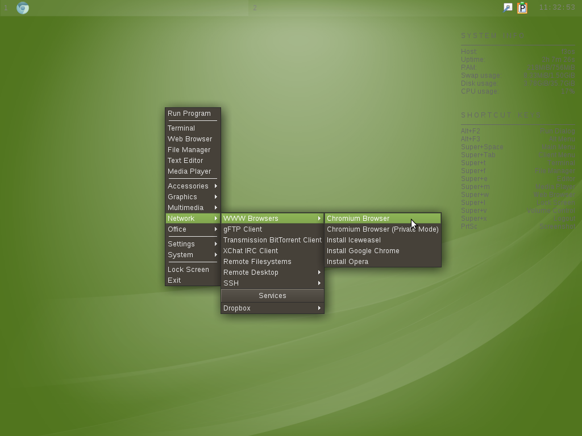Viewport: 582px width, 436px height.
Task: Open Text Editor from the menu
Action: 193,160
